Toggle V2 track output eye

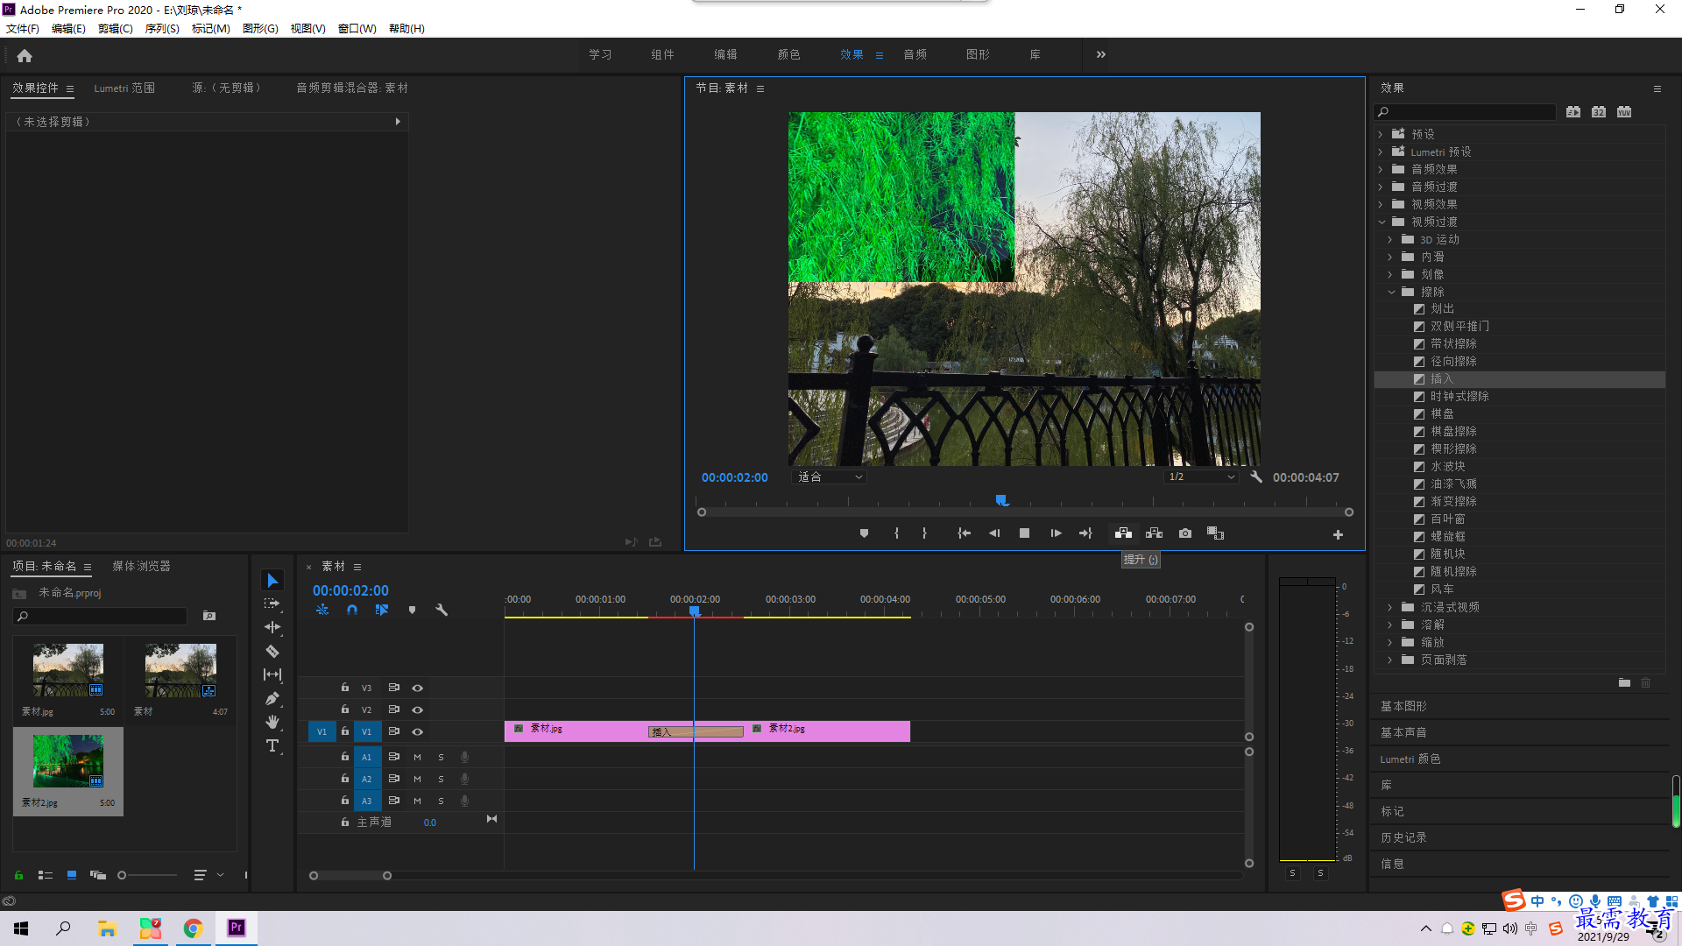pos(418,709)
